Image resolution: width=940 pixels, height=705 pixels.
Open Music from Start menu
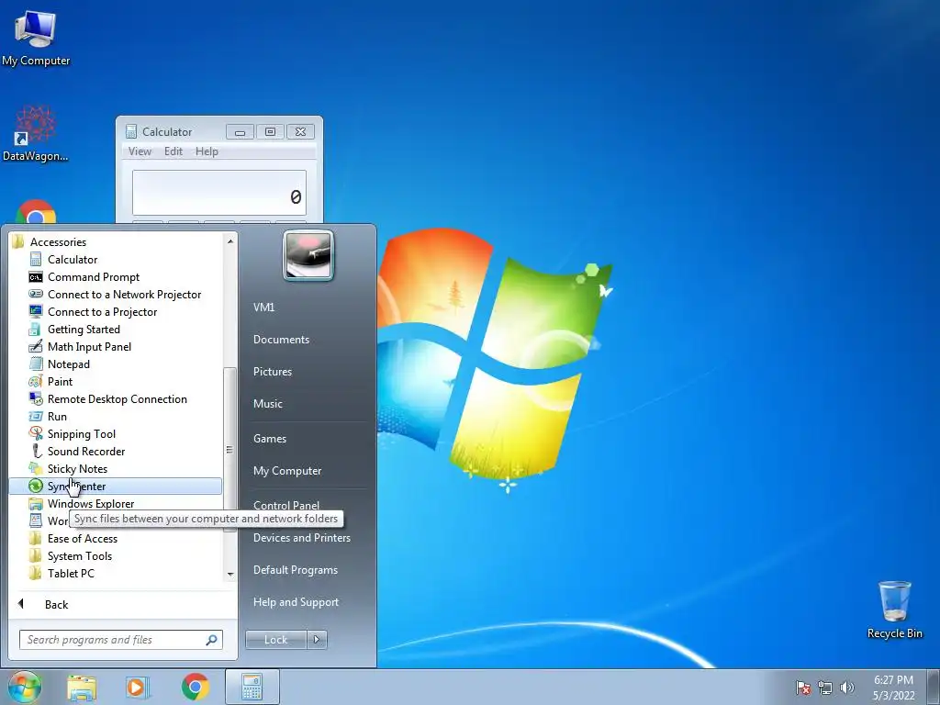[x=267, y=404]
